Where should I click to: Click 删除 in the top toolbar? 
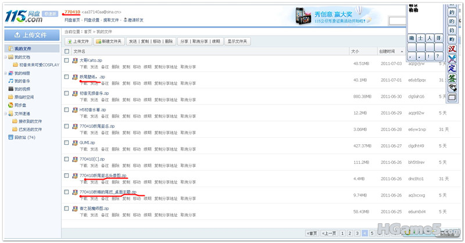tap(169, 41)
